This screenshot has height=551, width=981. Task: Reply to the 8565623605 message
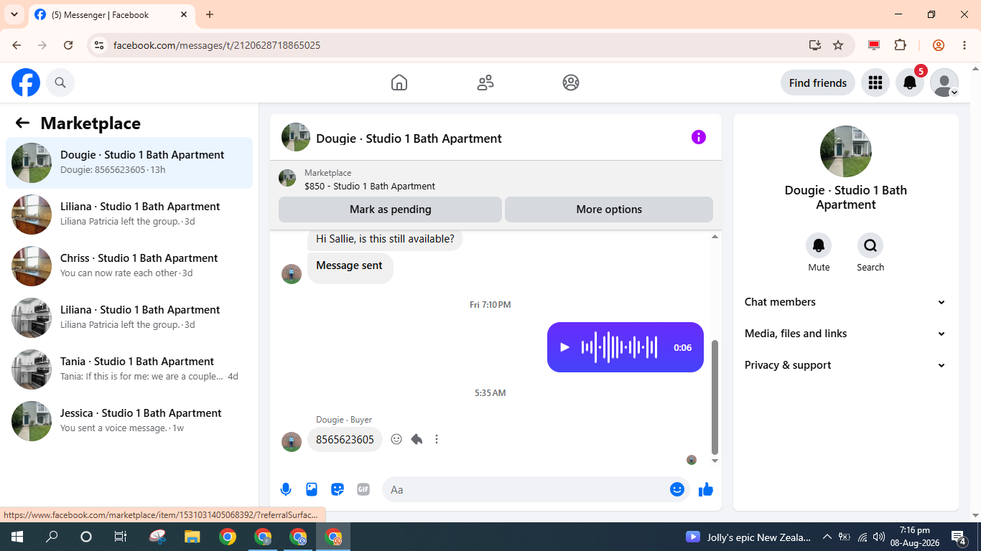coord(417,439)
